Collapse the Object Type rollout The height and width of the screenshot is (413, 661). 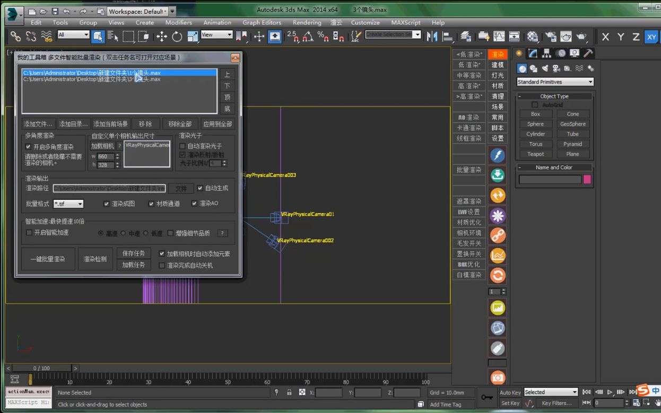[x=554, y=96]
